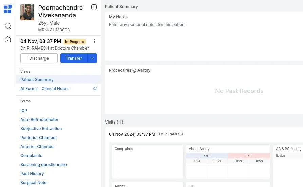The width and height of the screenshot is (303, 187).
Task: Open Subjective Refraction form
Action: coord(41,129)
